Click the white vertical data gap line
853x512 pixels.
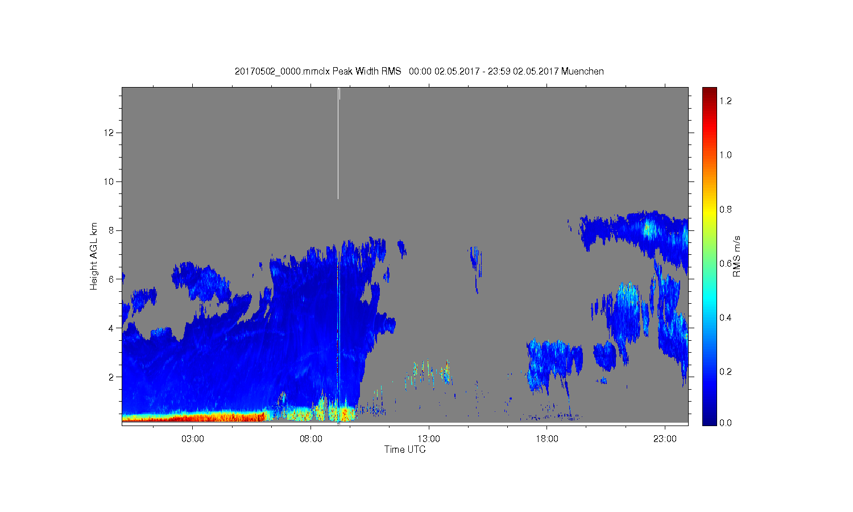point(338,143)
